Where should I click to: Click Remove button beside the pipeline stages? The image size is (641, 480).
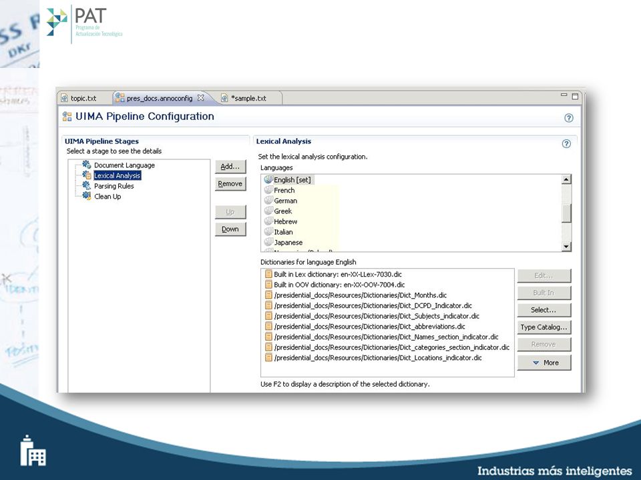[230, 184]
